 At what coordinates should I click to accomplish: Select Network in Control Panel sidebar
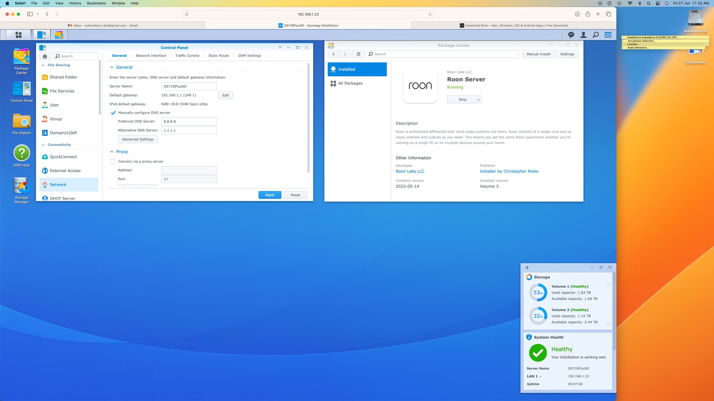click(x=69, y=185)
